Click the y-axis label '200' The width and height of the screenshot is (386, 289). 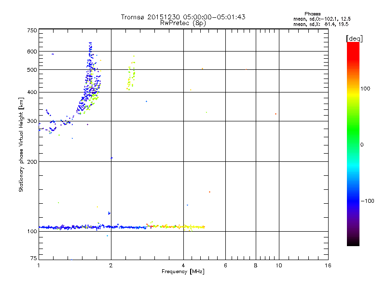(x=32, y=162)
